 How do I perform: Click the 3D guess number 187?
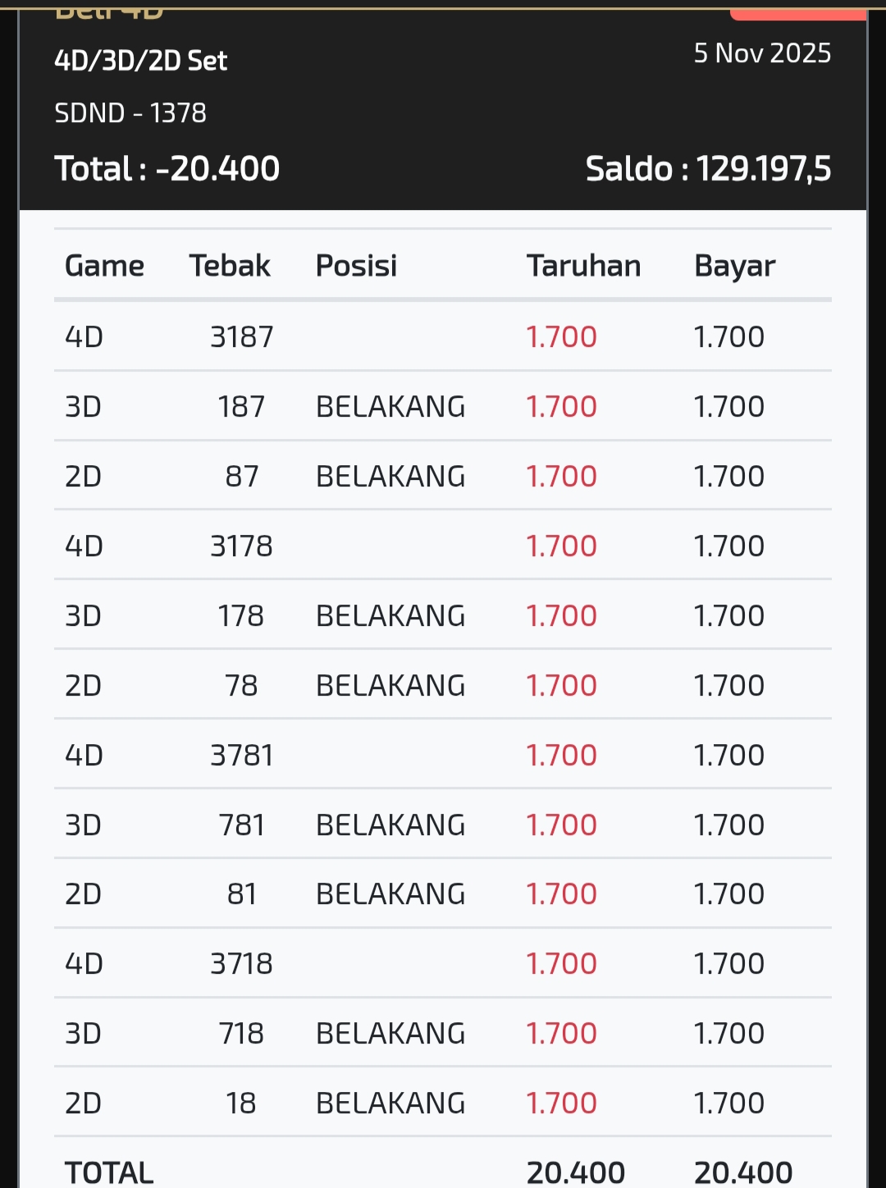(241, 407)
